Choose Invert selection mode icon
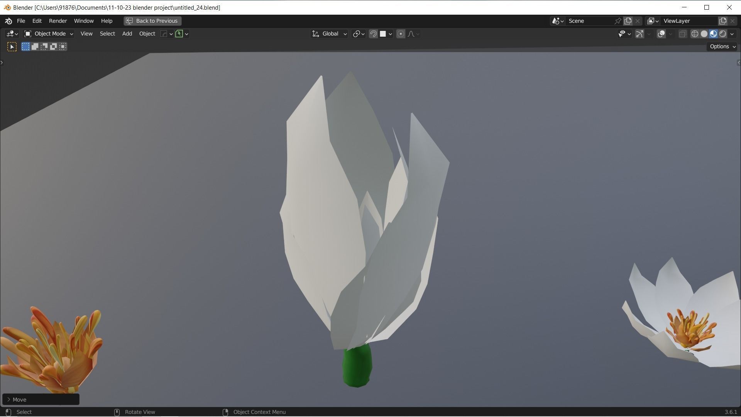The height and width of the screenshot is (417, 741). (x=53, y=47)
